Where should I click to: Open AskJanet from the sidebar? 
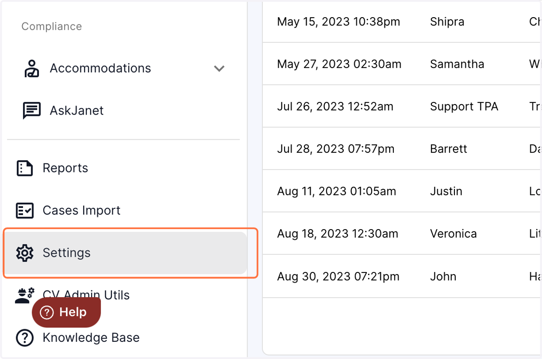[124, 110]
